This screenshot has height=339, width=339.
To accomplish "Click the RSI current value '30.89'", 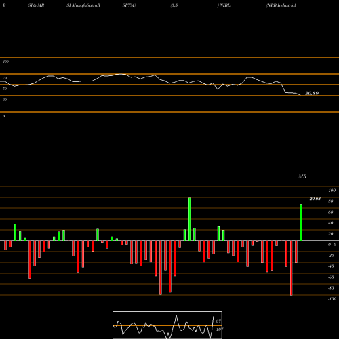I will coord(312,93).
